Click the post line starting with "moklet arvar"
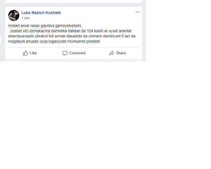The width and height of the screenshot is (211, 169). [x=46, y=26]
